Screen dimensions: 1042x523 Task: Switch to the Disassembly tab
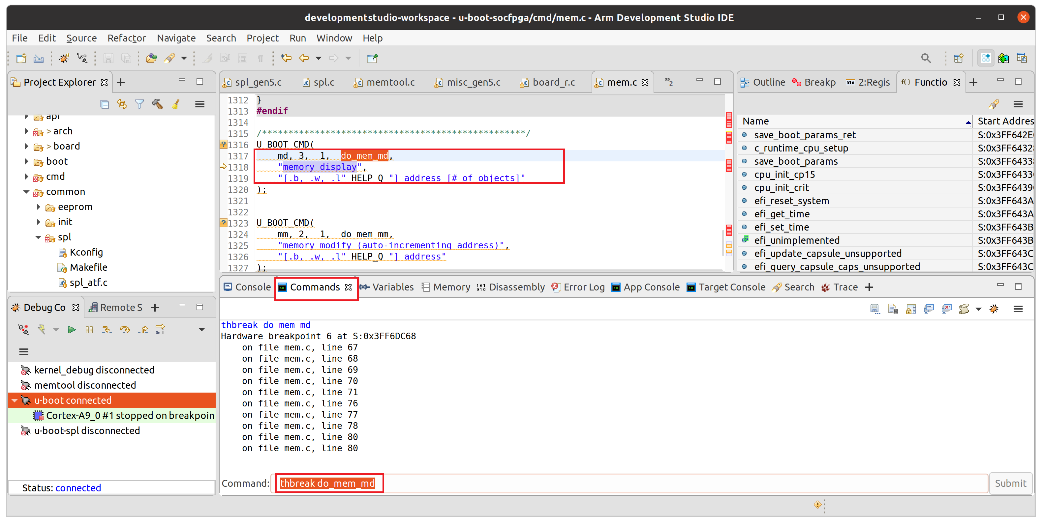(x=511, y=287)
